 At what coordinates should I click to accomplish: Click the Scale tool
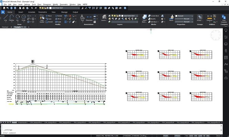click(x=58, y=22)
